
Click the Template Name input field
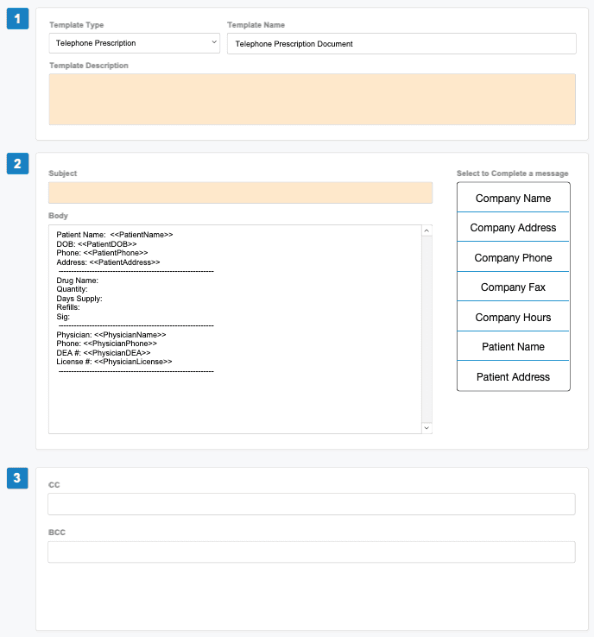[x=401, y=44]
